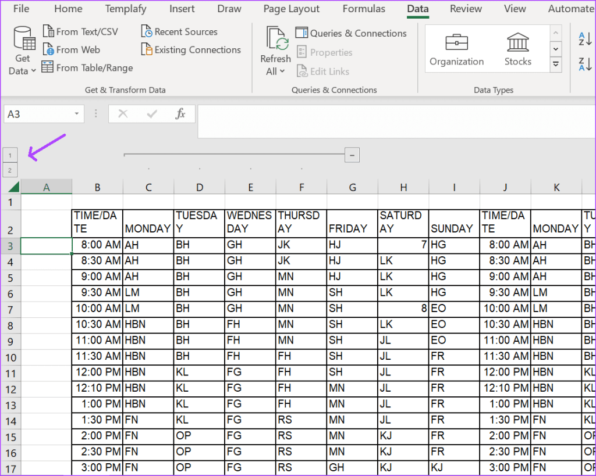
Task: Expand the Name Box dropdown
Action: (x=77, y=114)
